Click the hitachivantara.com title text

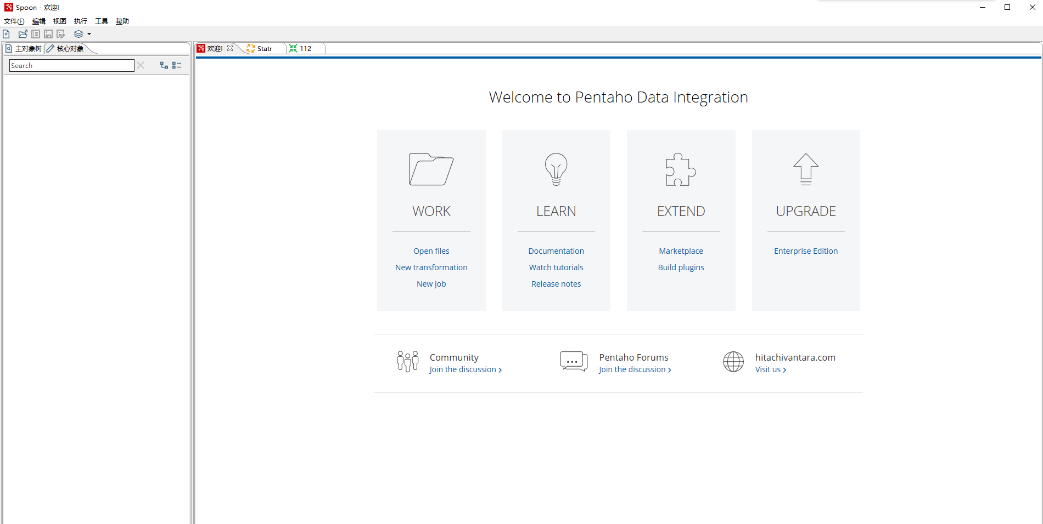(x=795, y=357)
